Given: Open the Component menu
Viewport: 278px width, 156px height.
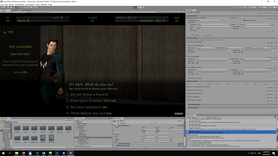Looking at the screenshot, I should 30,4.
